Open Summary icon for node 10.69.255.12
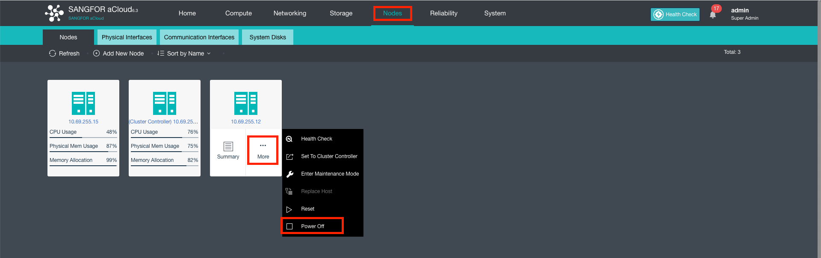Viewport: 821px width, 258px height. 228,147
